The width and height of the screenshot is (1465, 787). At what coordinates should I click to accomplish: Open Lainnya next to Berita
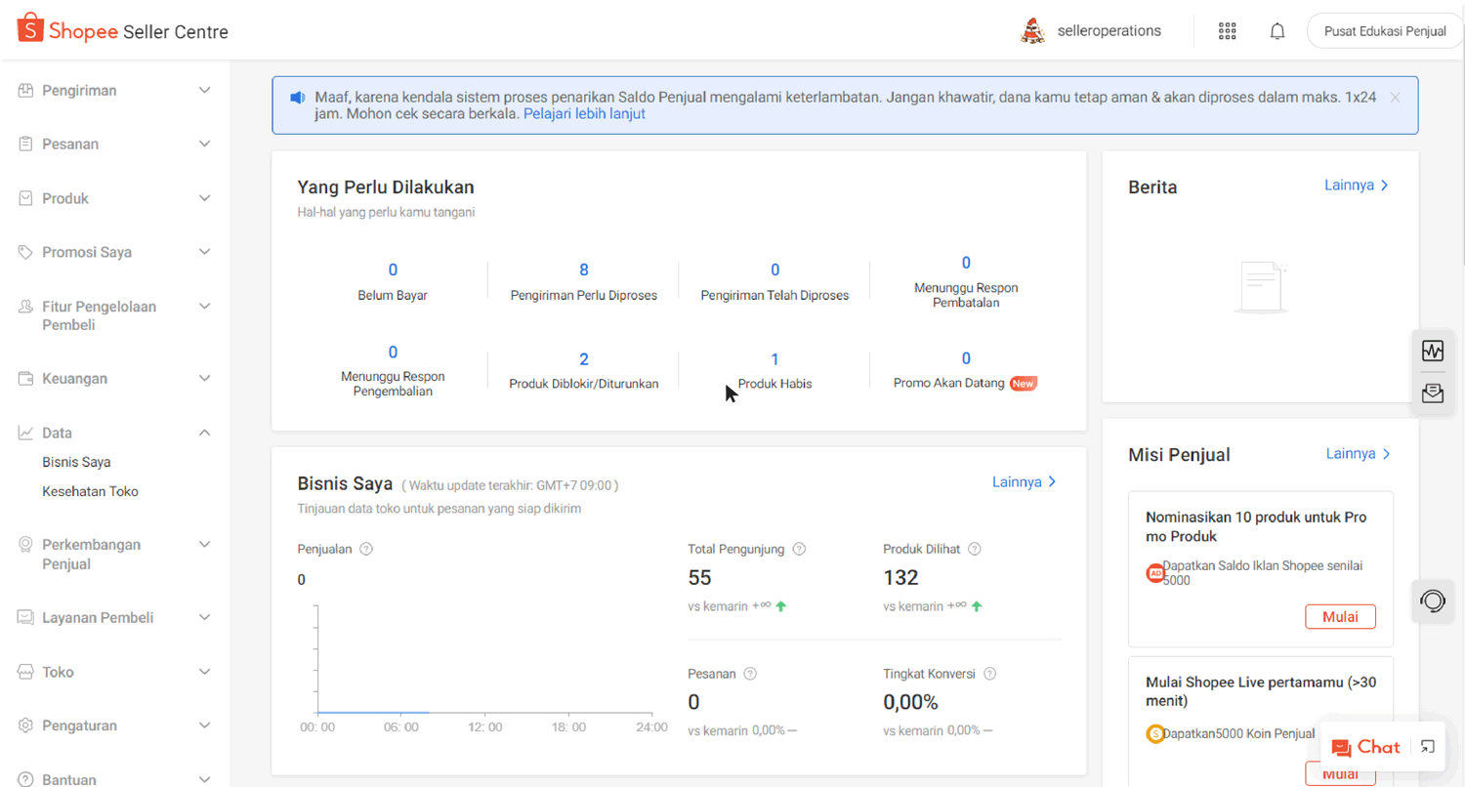click(x=1356, y=185)
